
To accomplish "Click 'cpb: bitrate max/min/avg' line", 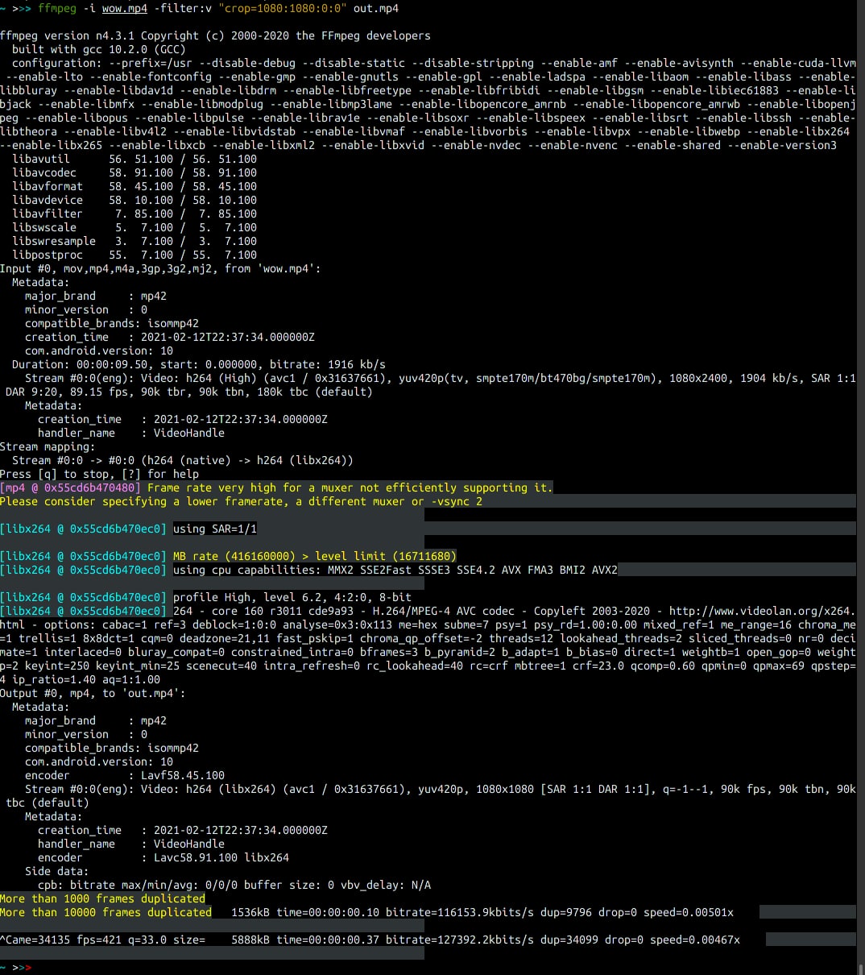I will [234, 885].
